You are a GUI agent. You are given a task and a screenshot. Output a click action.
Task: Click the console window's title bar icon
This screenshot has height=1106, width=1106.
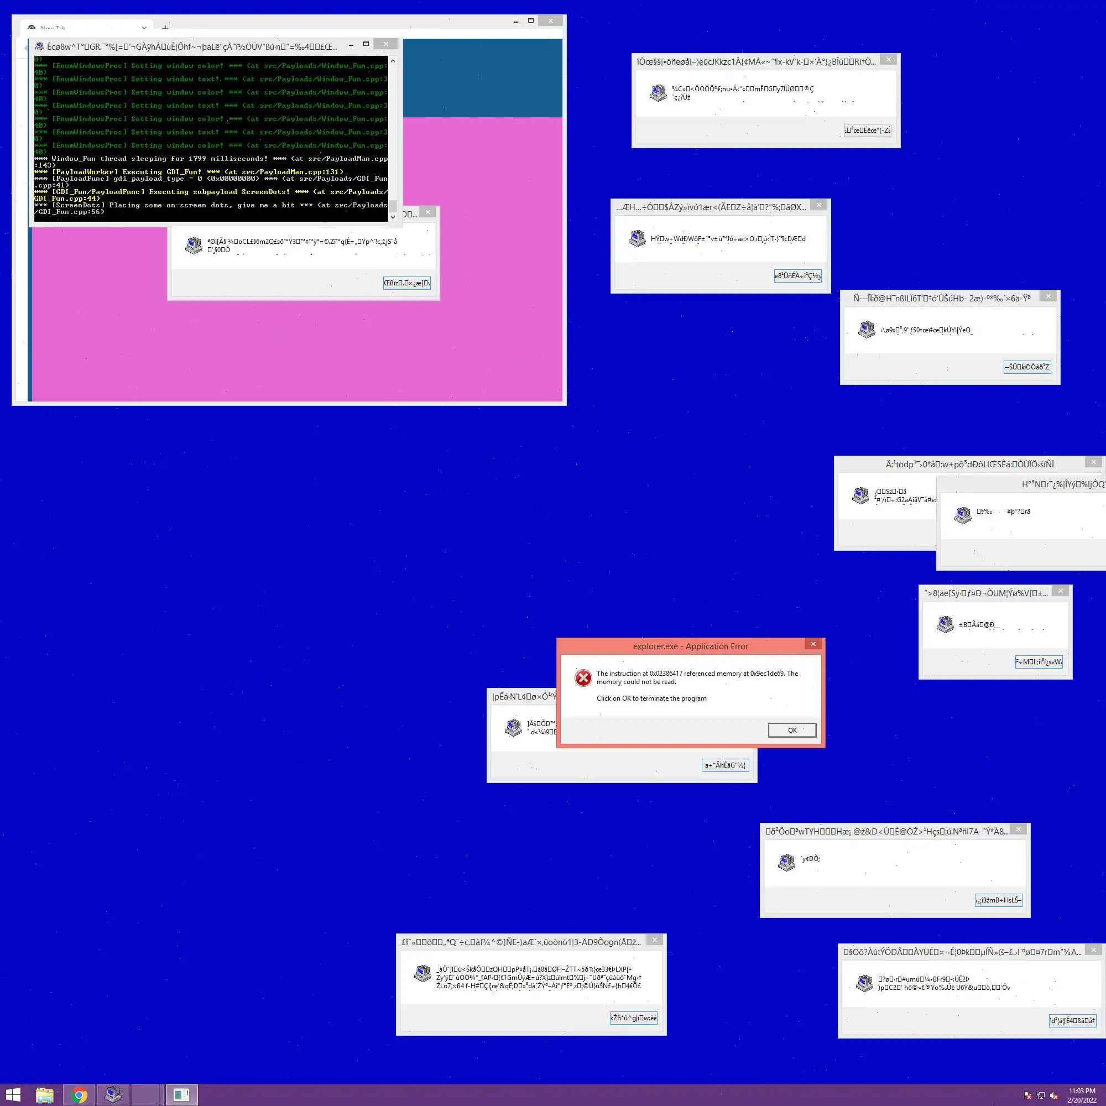[39, 46]
